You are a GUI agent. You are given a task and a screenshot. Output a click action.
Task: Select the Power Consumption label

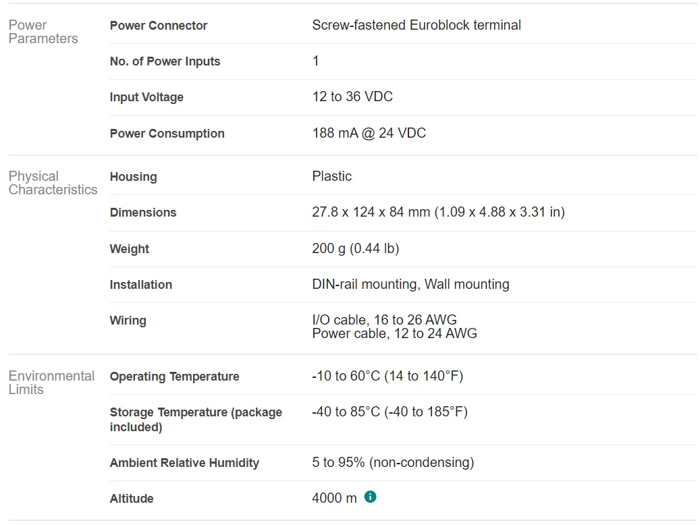167,134
